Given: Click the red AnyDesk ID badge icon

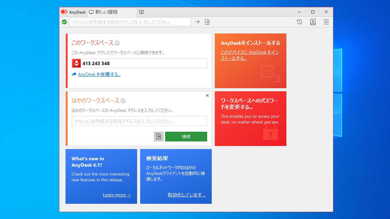Looking at the screenshot, I should click(x=76, y=63).
